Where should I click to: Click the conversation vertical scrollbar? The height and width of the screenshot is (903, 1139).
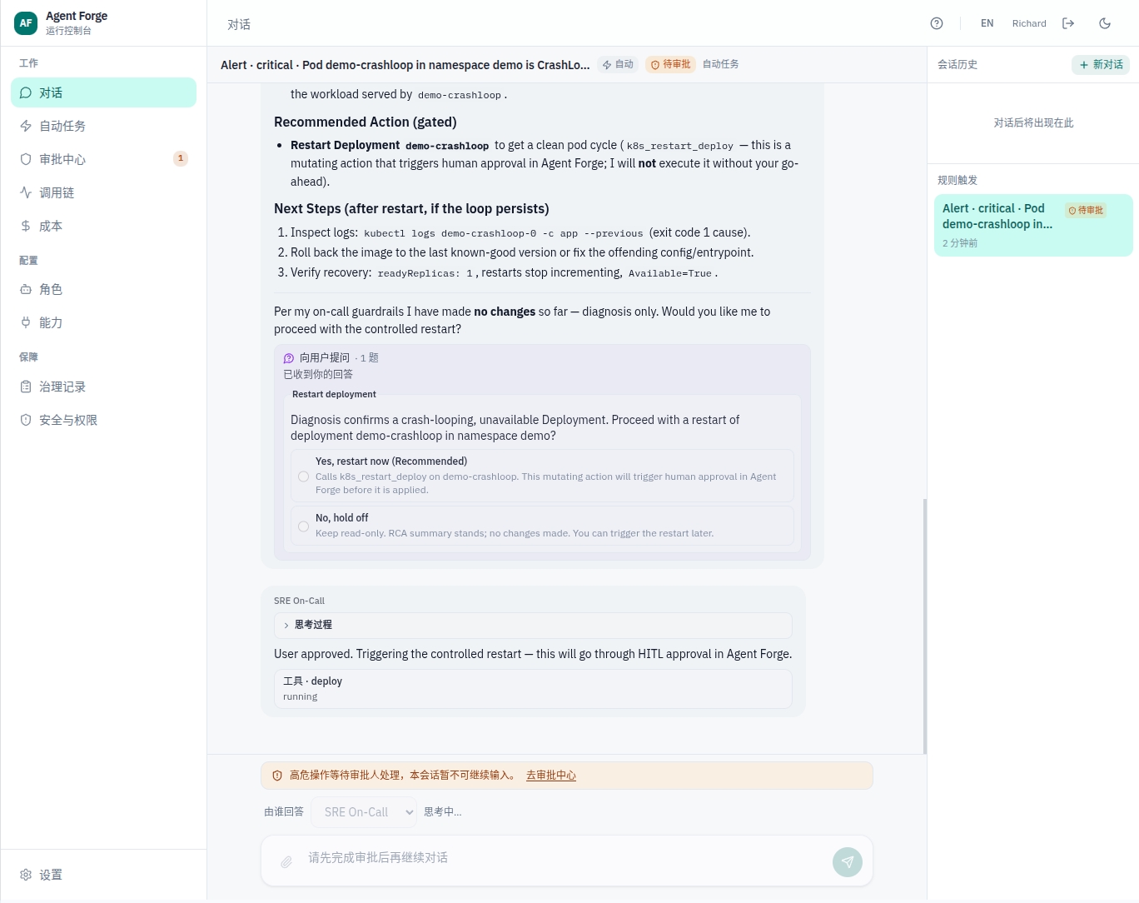925,625
